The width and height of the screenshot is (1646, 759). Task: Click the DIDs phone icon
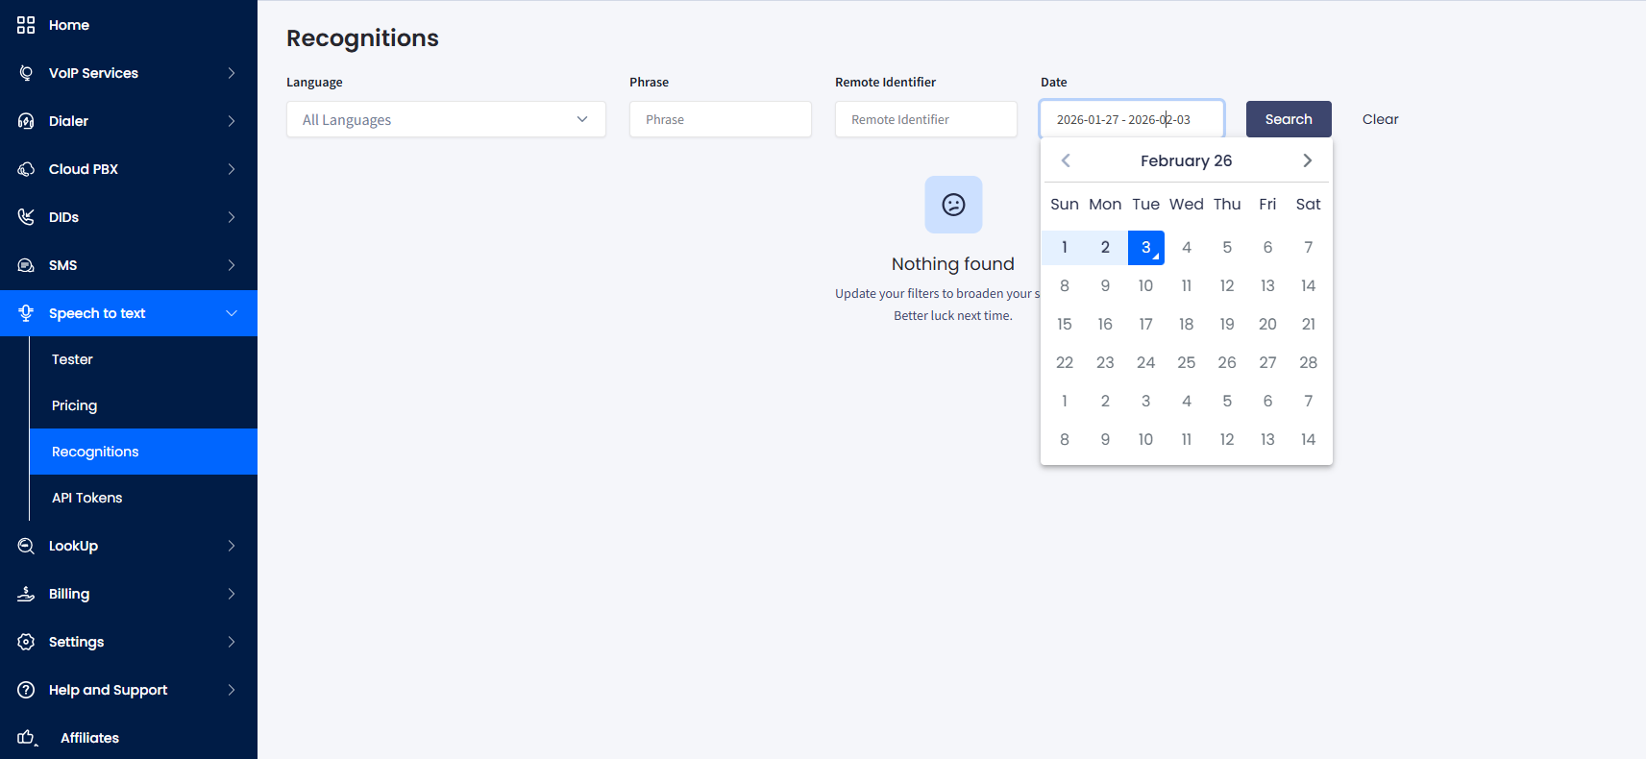[x=26, y=217]
